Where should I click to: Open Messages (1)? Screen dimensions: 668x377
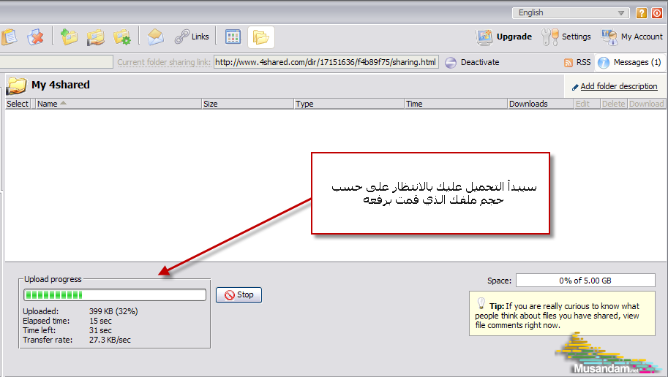click(629, 63)
